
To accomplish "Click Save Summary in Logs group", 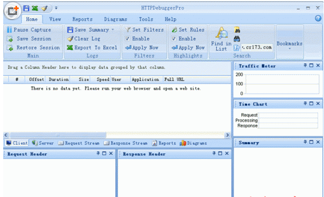I will (88, 30).
